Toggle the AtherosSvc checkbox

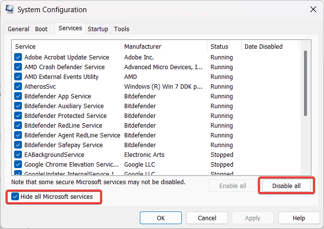point(18,86)
